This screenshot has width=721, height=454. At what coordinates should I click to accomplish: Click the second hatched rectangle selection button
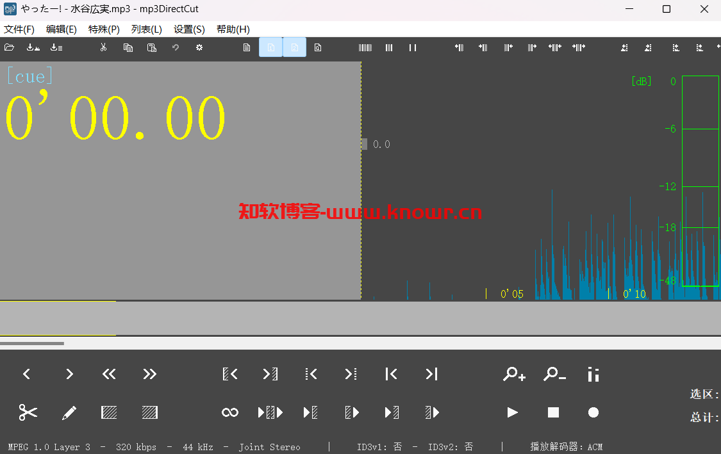click(149, 412)
